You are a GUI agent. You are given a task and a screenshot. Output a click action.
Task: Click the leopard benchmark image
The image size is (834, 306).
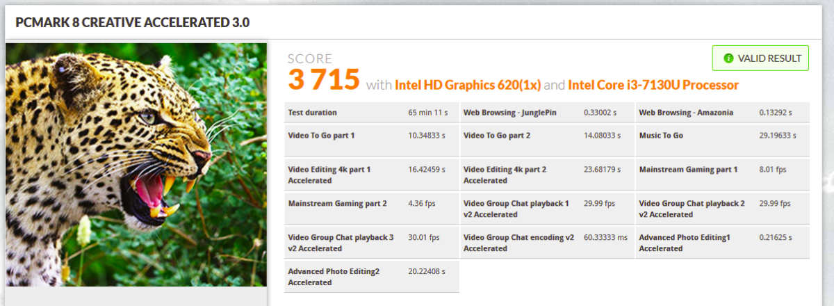(x=136, y=165)
